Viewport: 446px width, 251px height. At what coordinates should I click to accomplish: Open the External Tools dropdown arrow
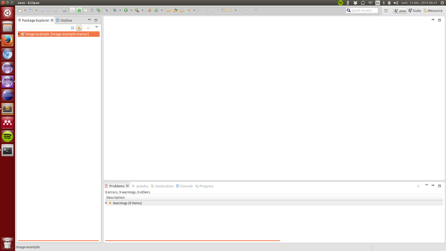(x=143, y=10)
